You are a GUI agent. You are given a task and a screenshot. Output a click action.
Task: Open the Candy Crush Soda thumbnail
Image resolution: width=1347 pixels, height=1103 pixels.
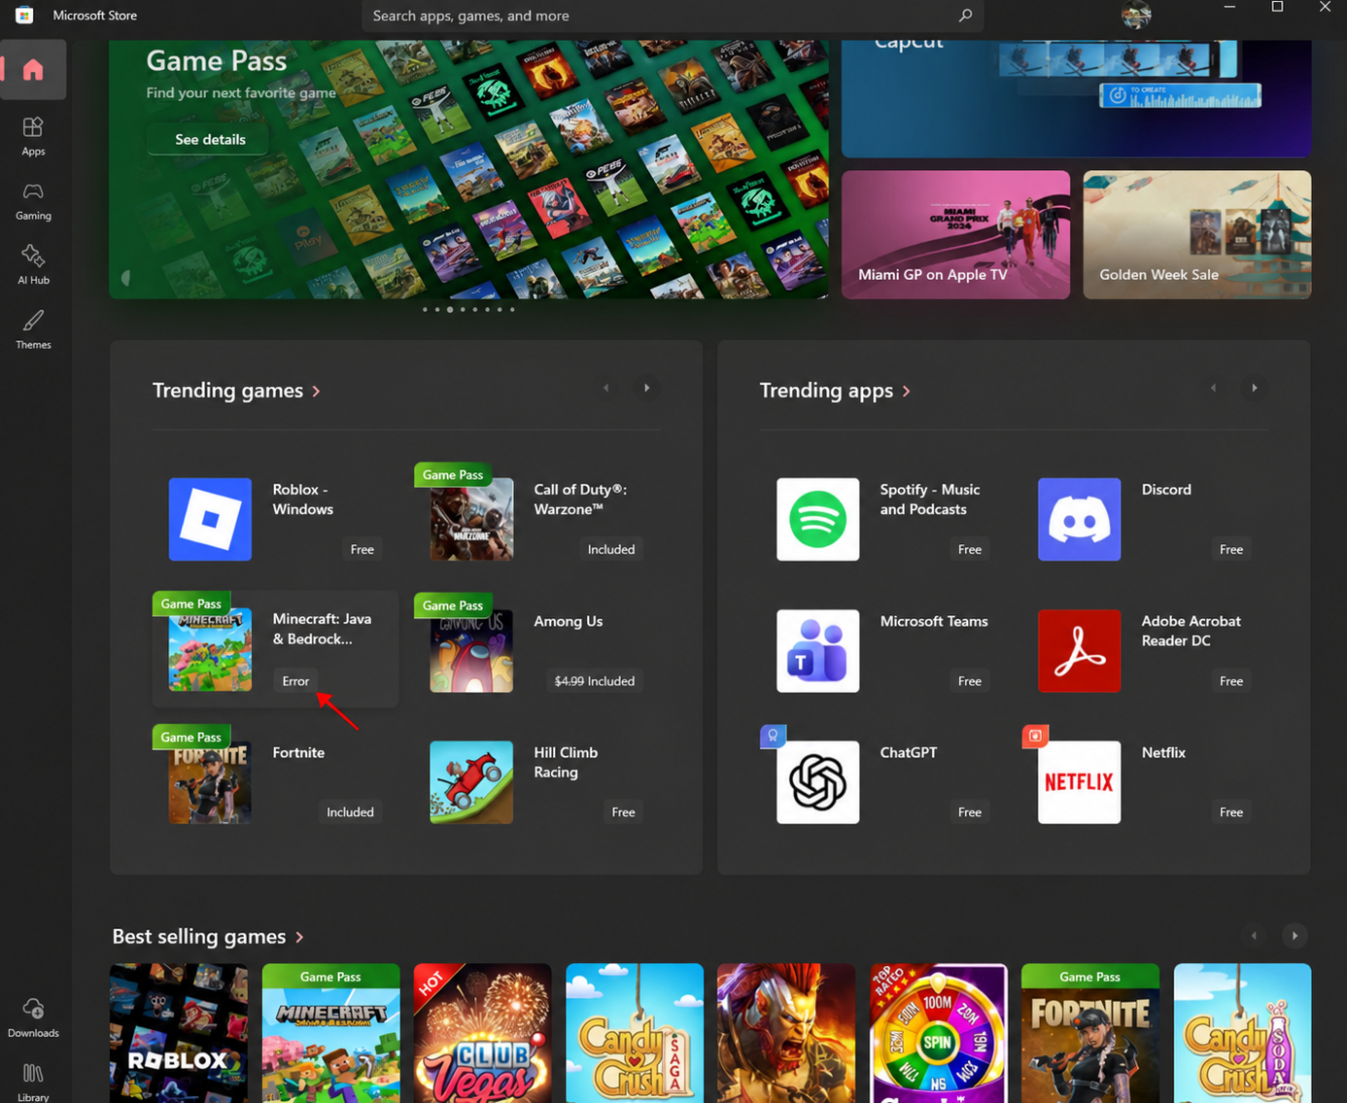coord(1242,1033)
